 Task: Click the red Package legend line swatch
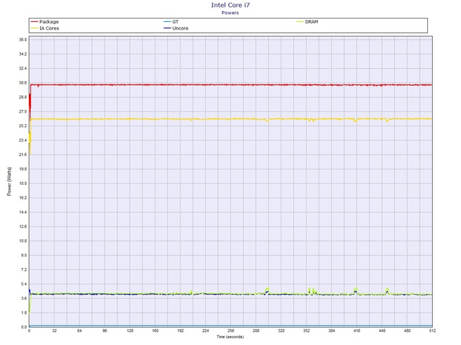click(x=34, y=22)
